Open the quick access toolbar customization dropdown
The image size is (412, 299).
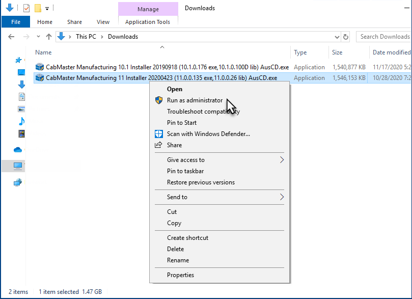(46, 8)
